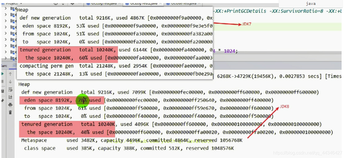The height and width of the screenshot is (158, 345).
Task: Click 'compacting perm gen' line in JDK7 popup
Action: [116, 66]
